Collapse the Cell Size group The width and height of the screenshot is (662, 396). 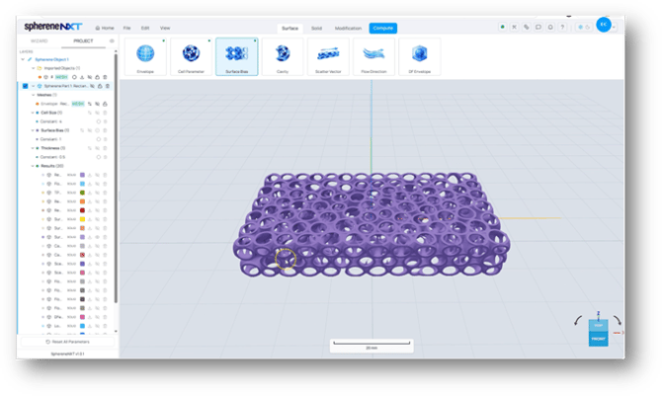(33, 113)
